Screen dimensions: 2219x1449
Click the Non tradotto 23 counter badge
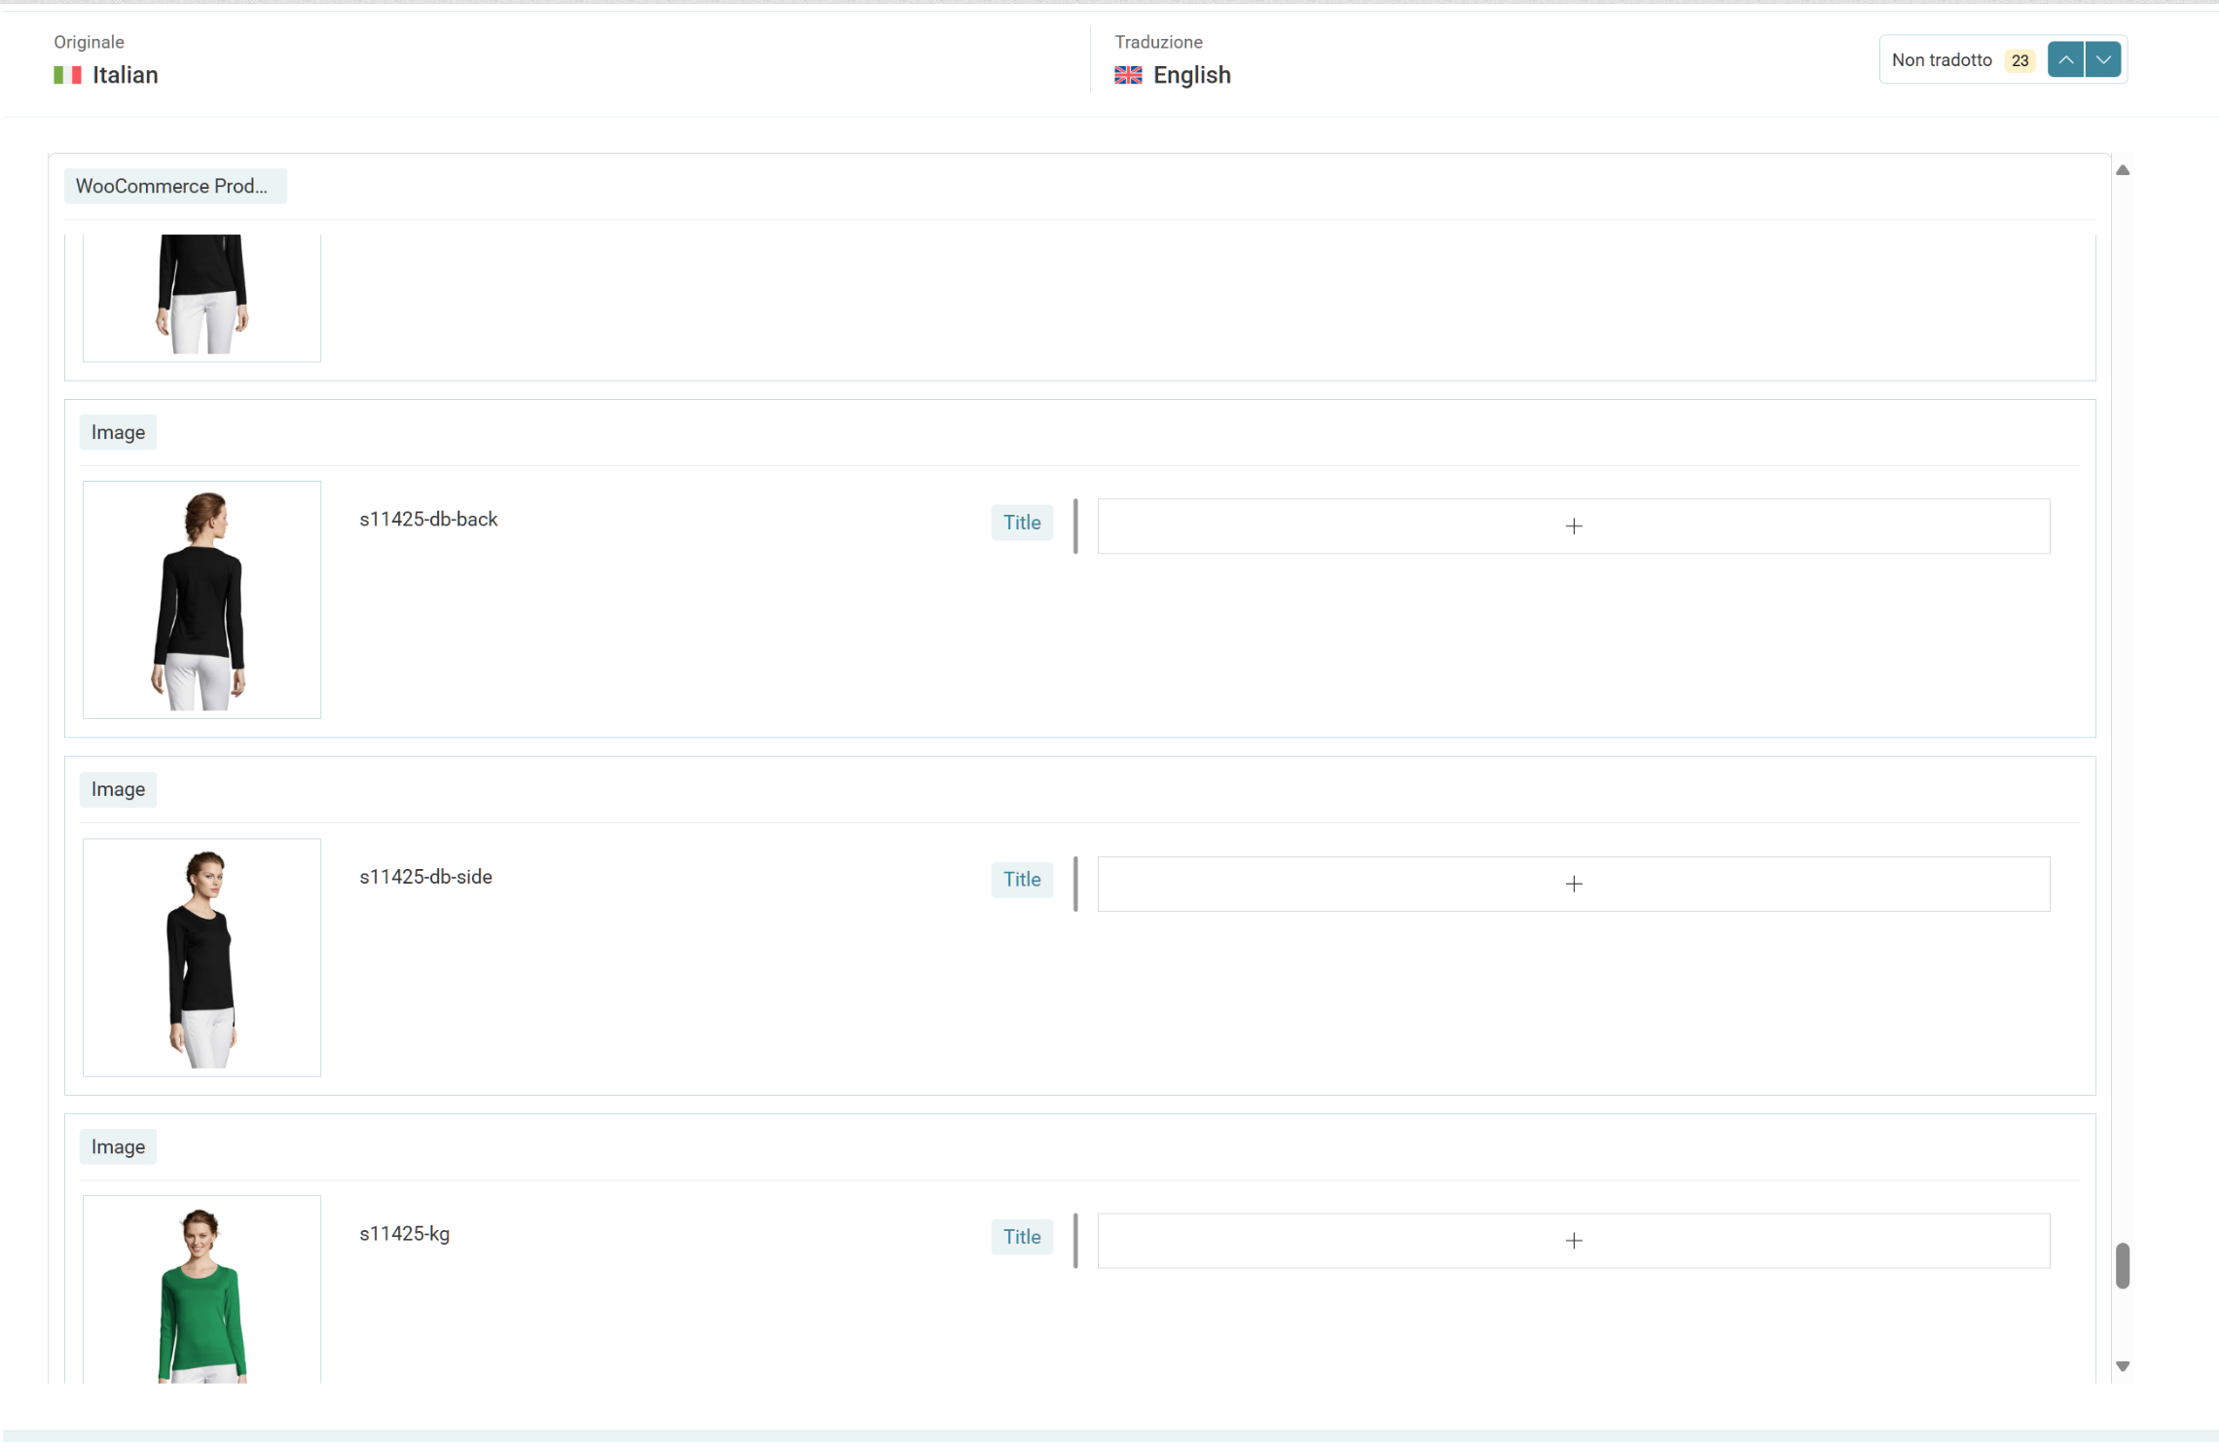[x=2019, y=60]
